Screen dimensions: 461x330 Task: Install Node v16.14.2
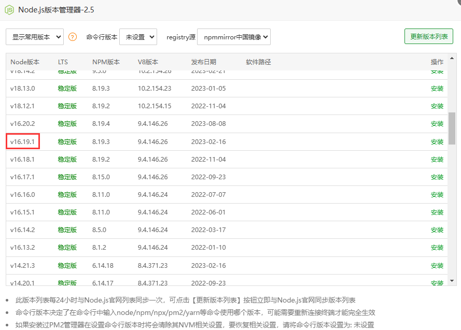437,230
